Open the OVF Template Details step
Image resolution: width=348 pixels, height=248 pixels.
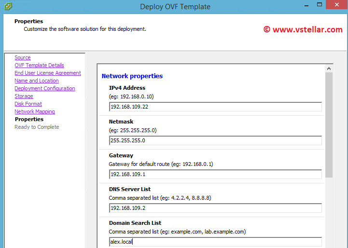coord(39,65)
